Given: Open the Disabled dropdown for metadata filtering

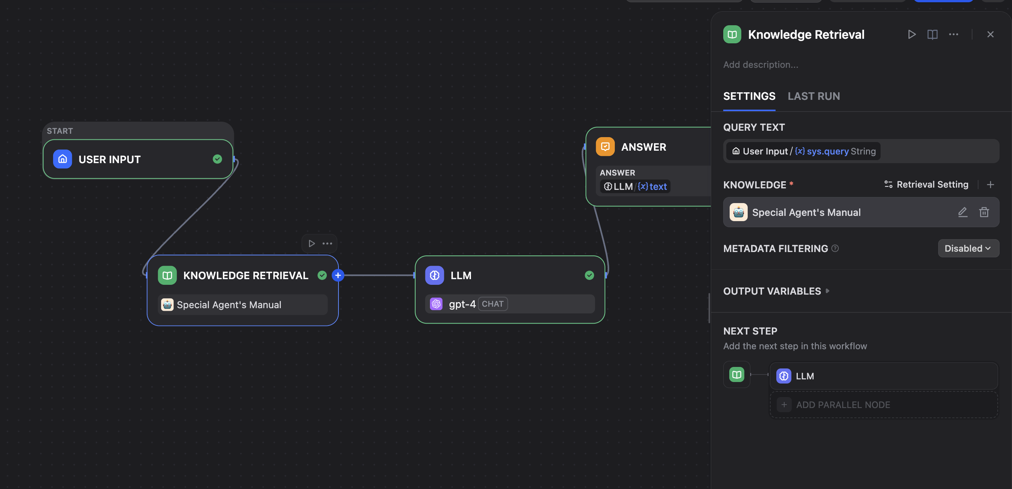Looking at the screenshot, I should [968, 248].
